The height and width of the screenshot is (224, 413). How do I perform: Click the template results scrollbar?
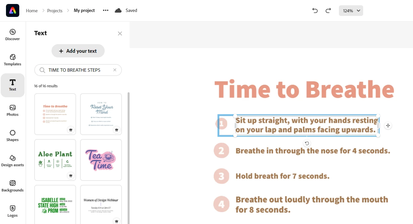(129, 158)
